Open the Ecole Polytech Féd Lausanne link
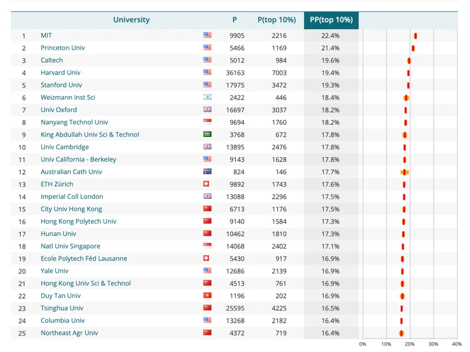 [83, 259]
